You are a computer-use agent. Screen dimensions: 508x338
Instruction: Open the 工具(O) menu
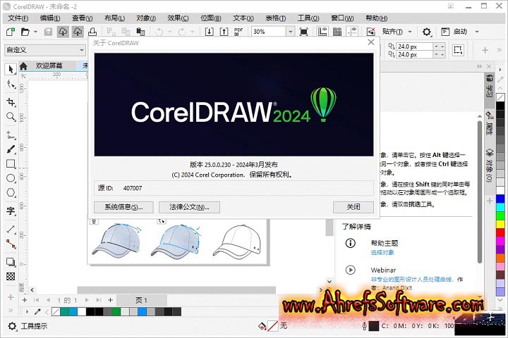(308, 18)
